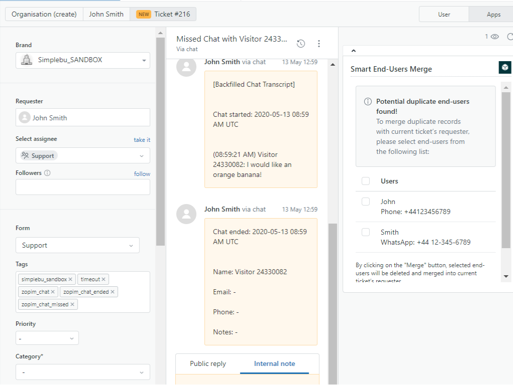Remove the simplebu_sandbox tag

point(71,279)
